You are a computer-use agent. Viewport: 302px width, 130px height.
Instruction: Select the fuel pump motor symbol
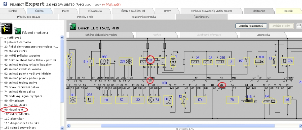(x=173, y=61)
